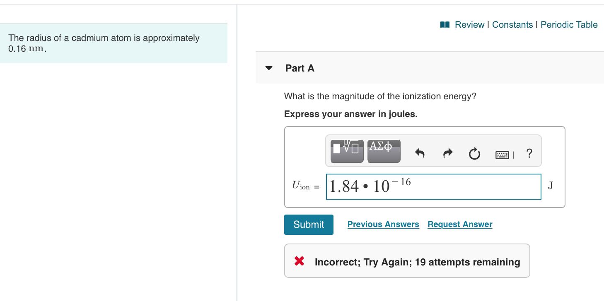Reset the answer field with circular arrow icon
Image resolution: width=604 pixels, height=301 pixels.
coord(475,153)
